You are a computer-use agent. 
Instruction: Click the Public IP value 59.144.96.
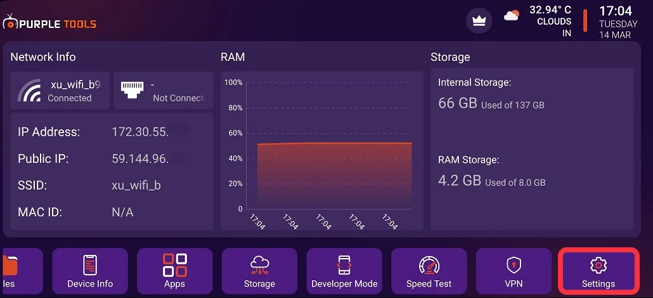point(140,159)
